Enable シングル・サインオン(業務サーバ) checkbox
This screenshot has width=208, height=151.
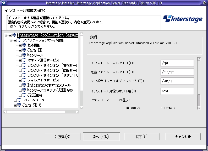point(20,65)
